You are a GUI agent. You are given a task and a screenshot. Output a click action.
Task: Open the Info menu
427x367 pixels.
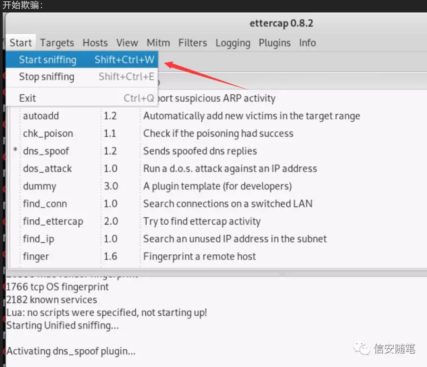[x=307, y=43]
